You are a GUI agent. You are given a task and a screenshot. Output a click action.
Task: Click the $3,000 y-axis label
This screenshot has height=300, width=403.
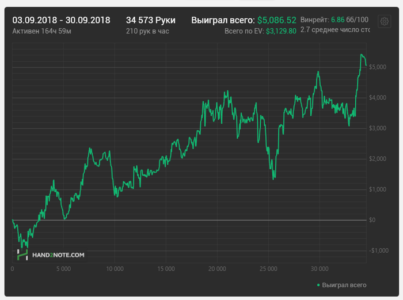[x=378, y=128]
